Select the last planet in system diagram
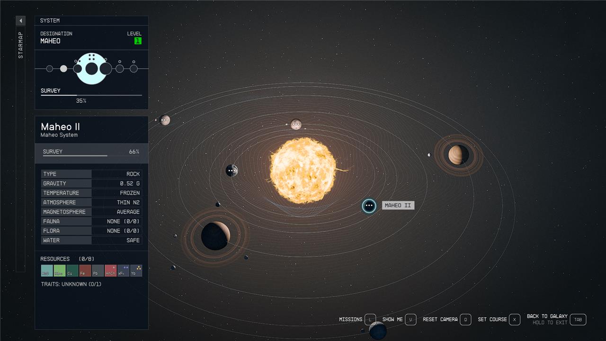This screenshot has height=341, width=606. [x=134, y=69]
